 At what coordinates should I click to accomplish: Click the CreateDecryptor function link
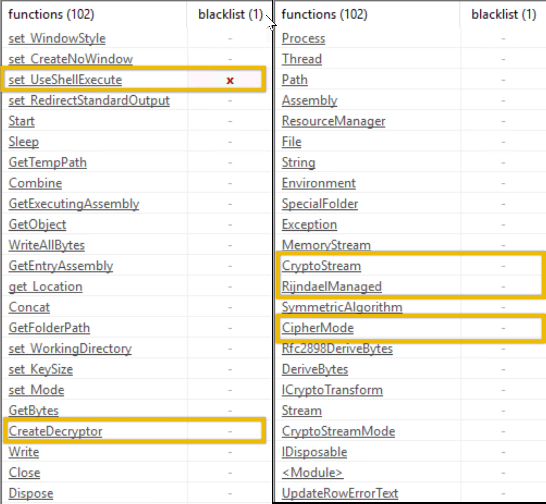[55, 431]
